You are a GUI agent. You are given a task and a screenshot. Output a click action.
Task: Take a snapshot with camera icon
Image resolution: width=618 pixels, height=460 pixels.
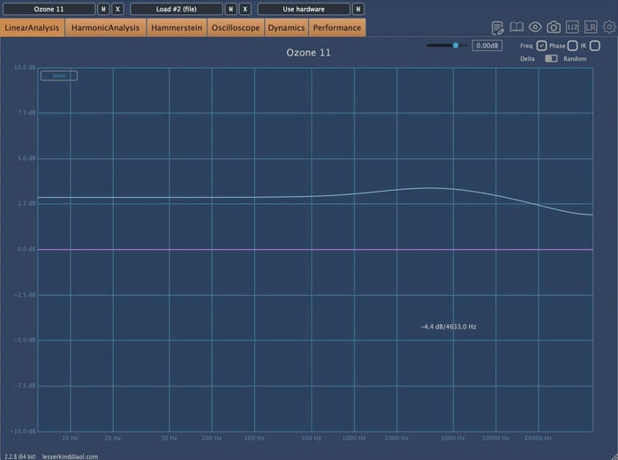pos(554,27)
